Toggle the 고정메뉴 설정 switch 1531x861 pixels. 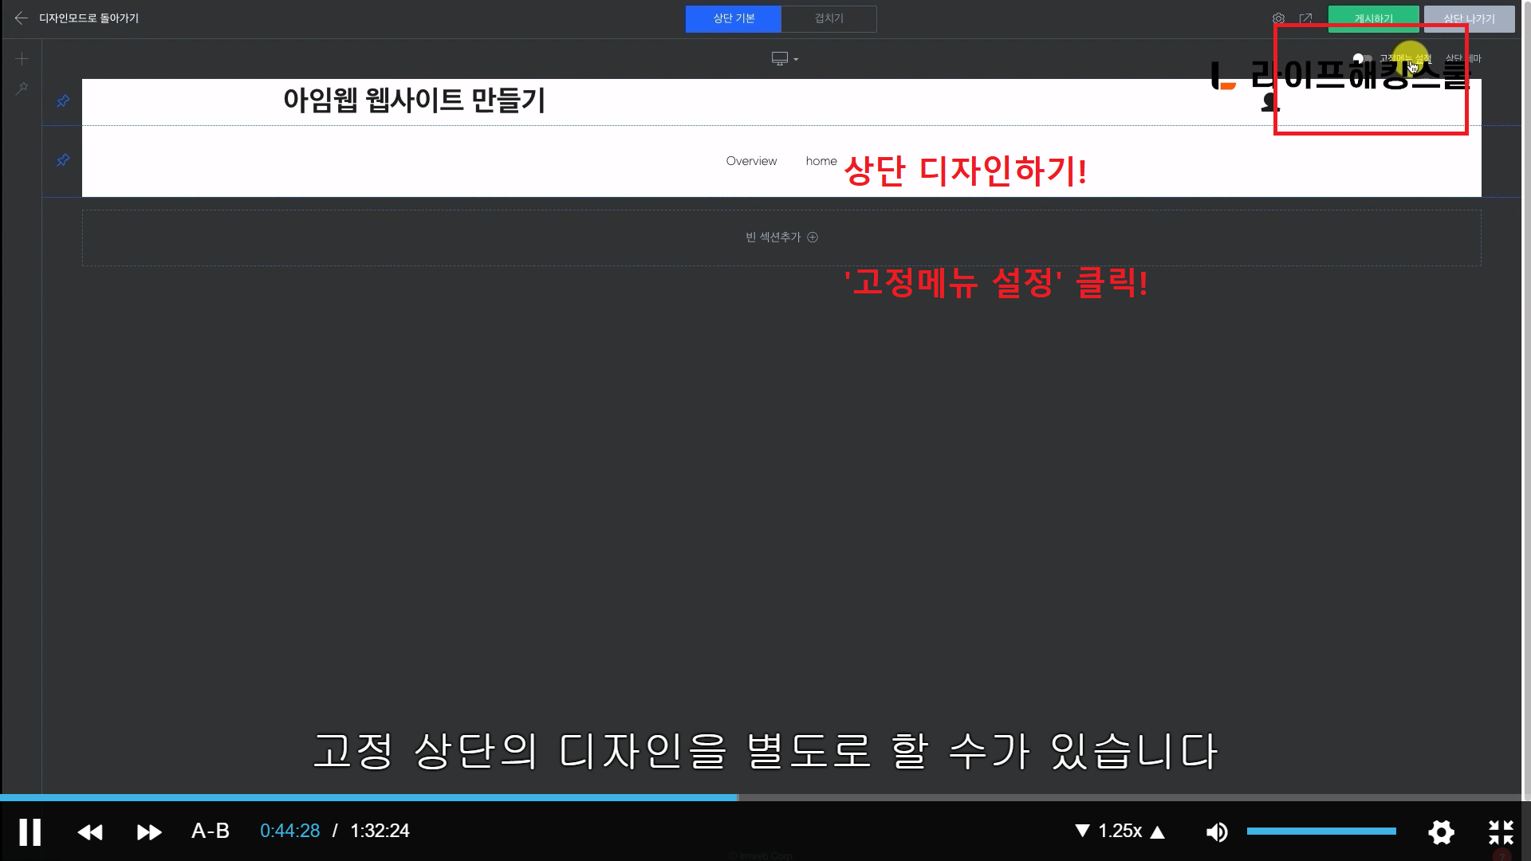[x=1362, y=58]
